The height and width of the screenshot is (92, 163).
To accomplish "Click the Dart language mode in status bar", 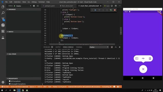I will (x=50, y=87).
